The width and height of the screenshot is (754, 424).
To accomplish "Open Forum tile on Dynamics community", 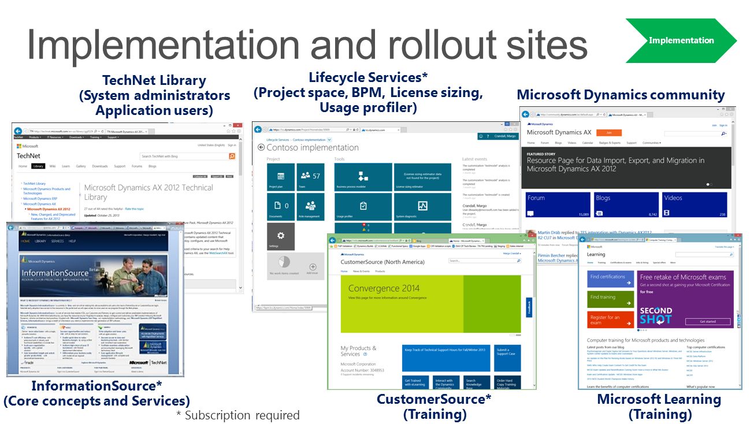I will (558, 205).
